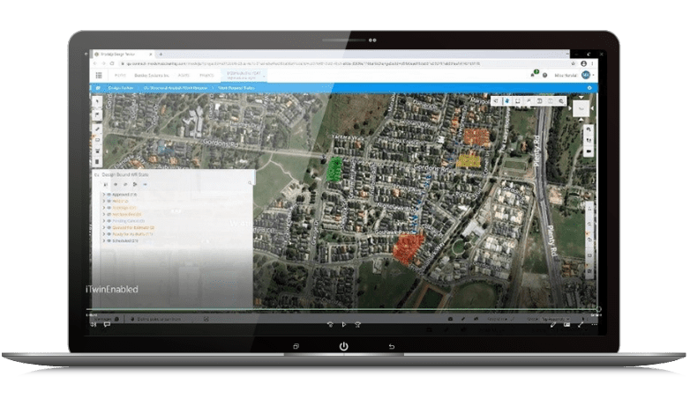Click the browser back arrow
690x406 pixels.
point(94,64)
